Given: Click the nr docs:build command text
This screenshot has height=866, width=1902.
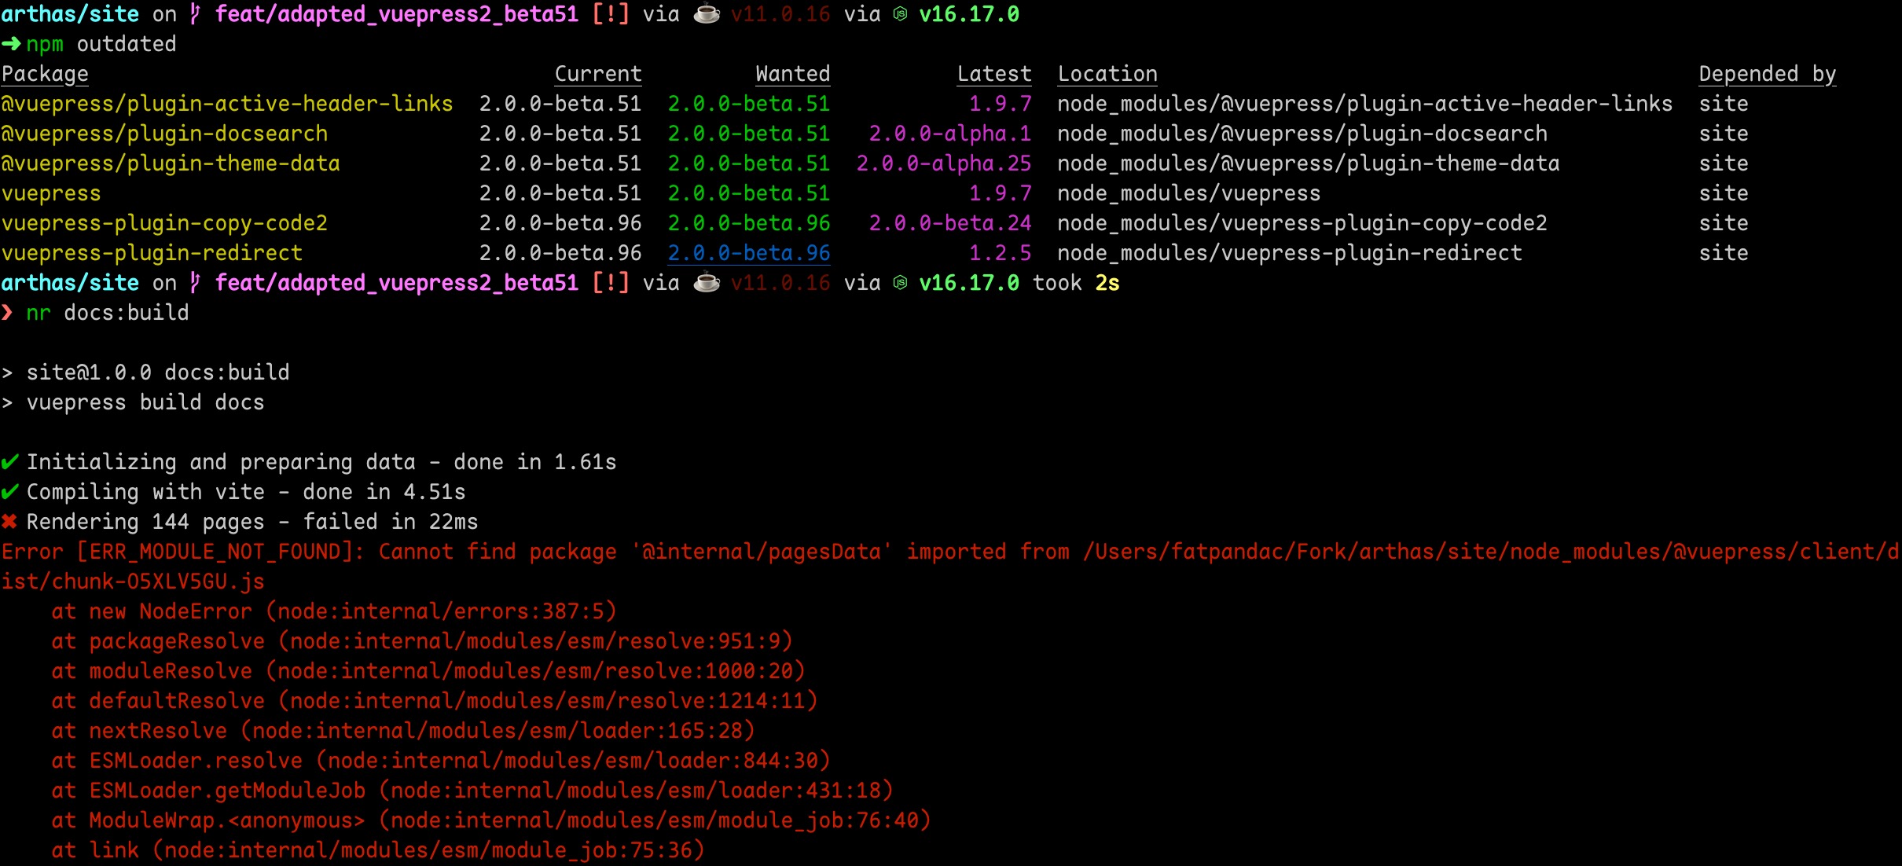Looking at the screenshot, I should (108, 313).
